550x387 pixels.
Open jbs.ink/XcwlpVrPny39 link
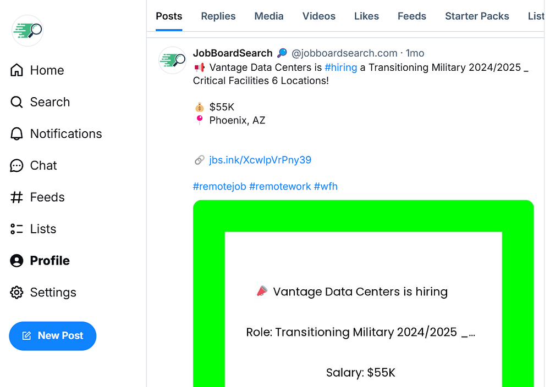260,160
